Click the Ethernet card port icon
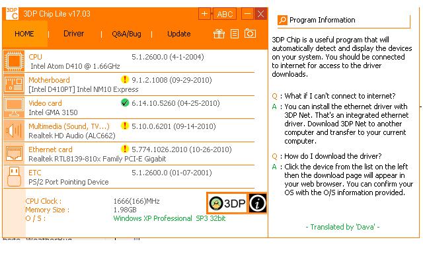Screen dimensions: 423x254 point(14,153)
